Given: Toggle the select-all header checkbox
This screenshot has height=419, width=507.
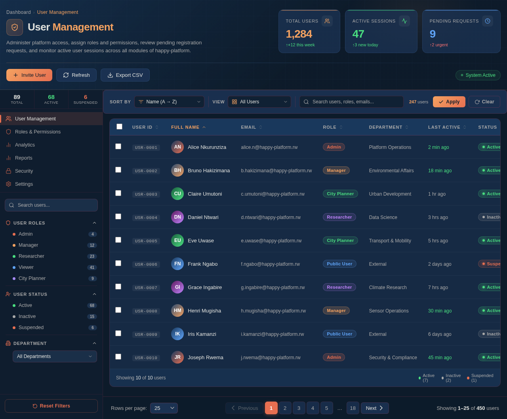Looking at the screenshot, I should [x=119, y=127].
